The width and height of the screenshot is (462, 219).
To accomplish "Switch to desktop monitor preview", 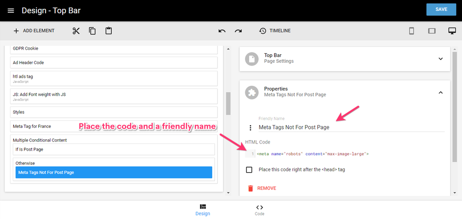I will (x=452, y=31).
